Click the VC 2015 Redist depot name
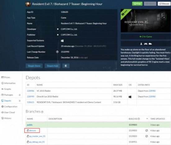The height and width of the screenshot is (145, 171). pos(44,91)
